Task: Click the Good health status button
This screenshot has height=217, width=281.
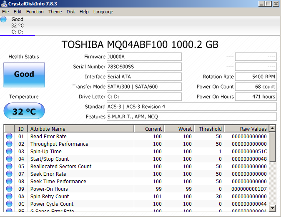Action: [24, 75]
